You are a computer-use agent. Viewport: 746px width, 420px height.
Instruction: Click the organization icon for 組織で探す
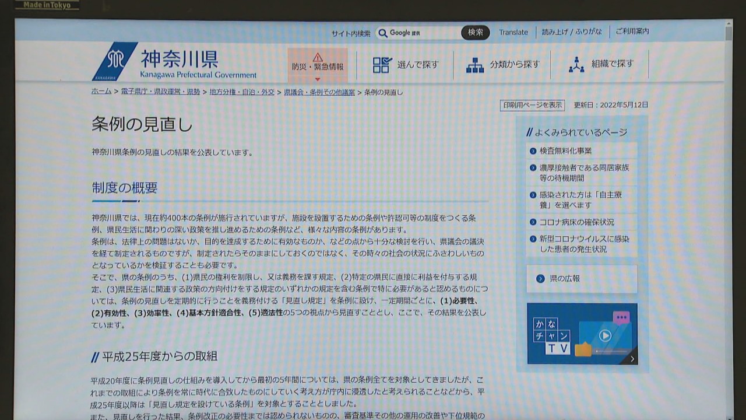click(x=576, y=65)
